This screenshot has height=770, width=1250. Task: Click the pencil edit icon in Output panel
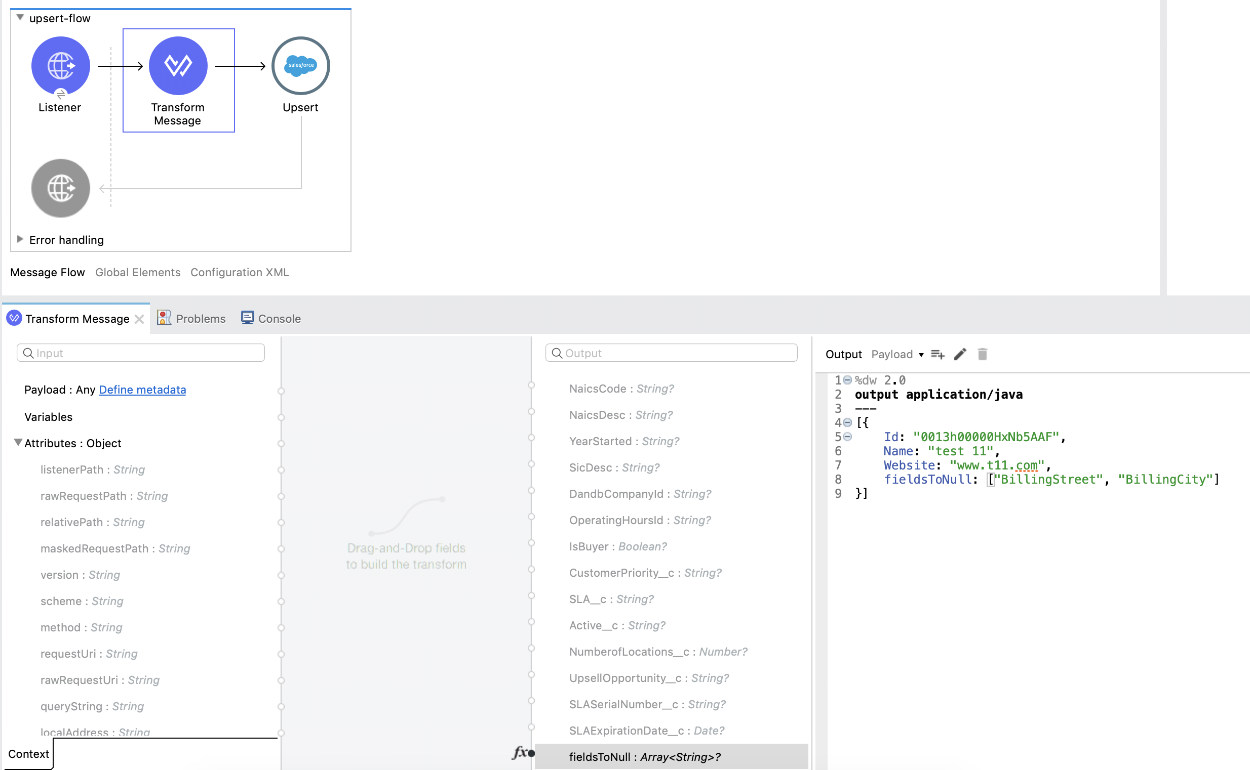point(960,354)
